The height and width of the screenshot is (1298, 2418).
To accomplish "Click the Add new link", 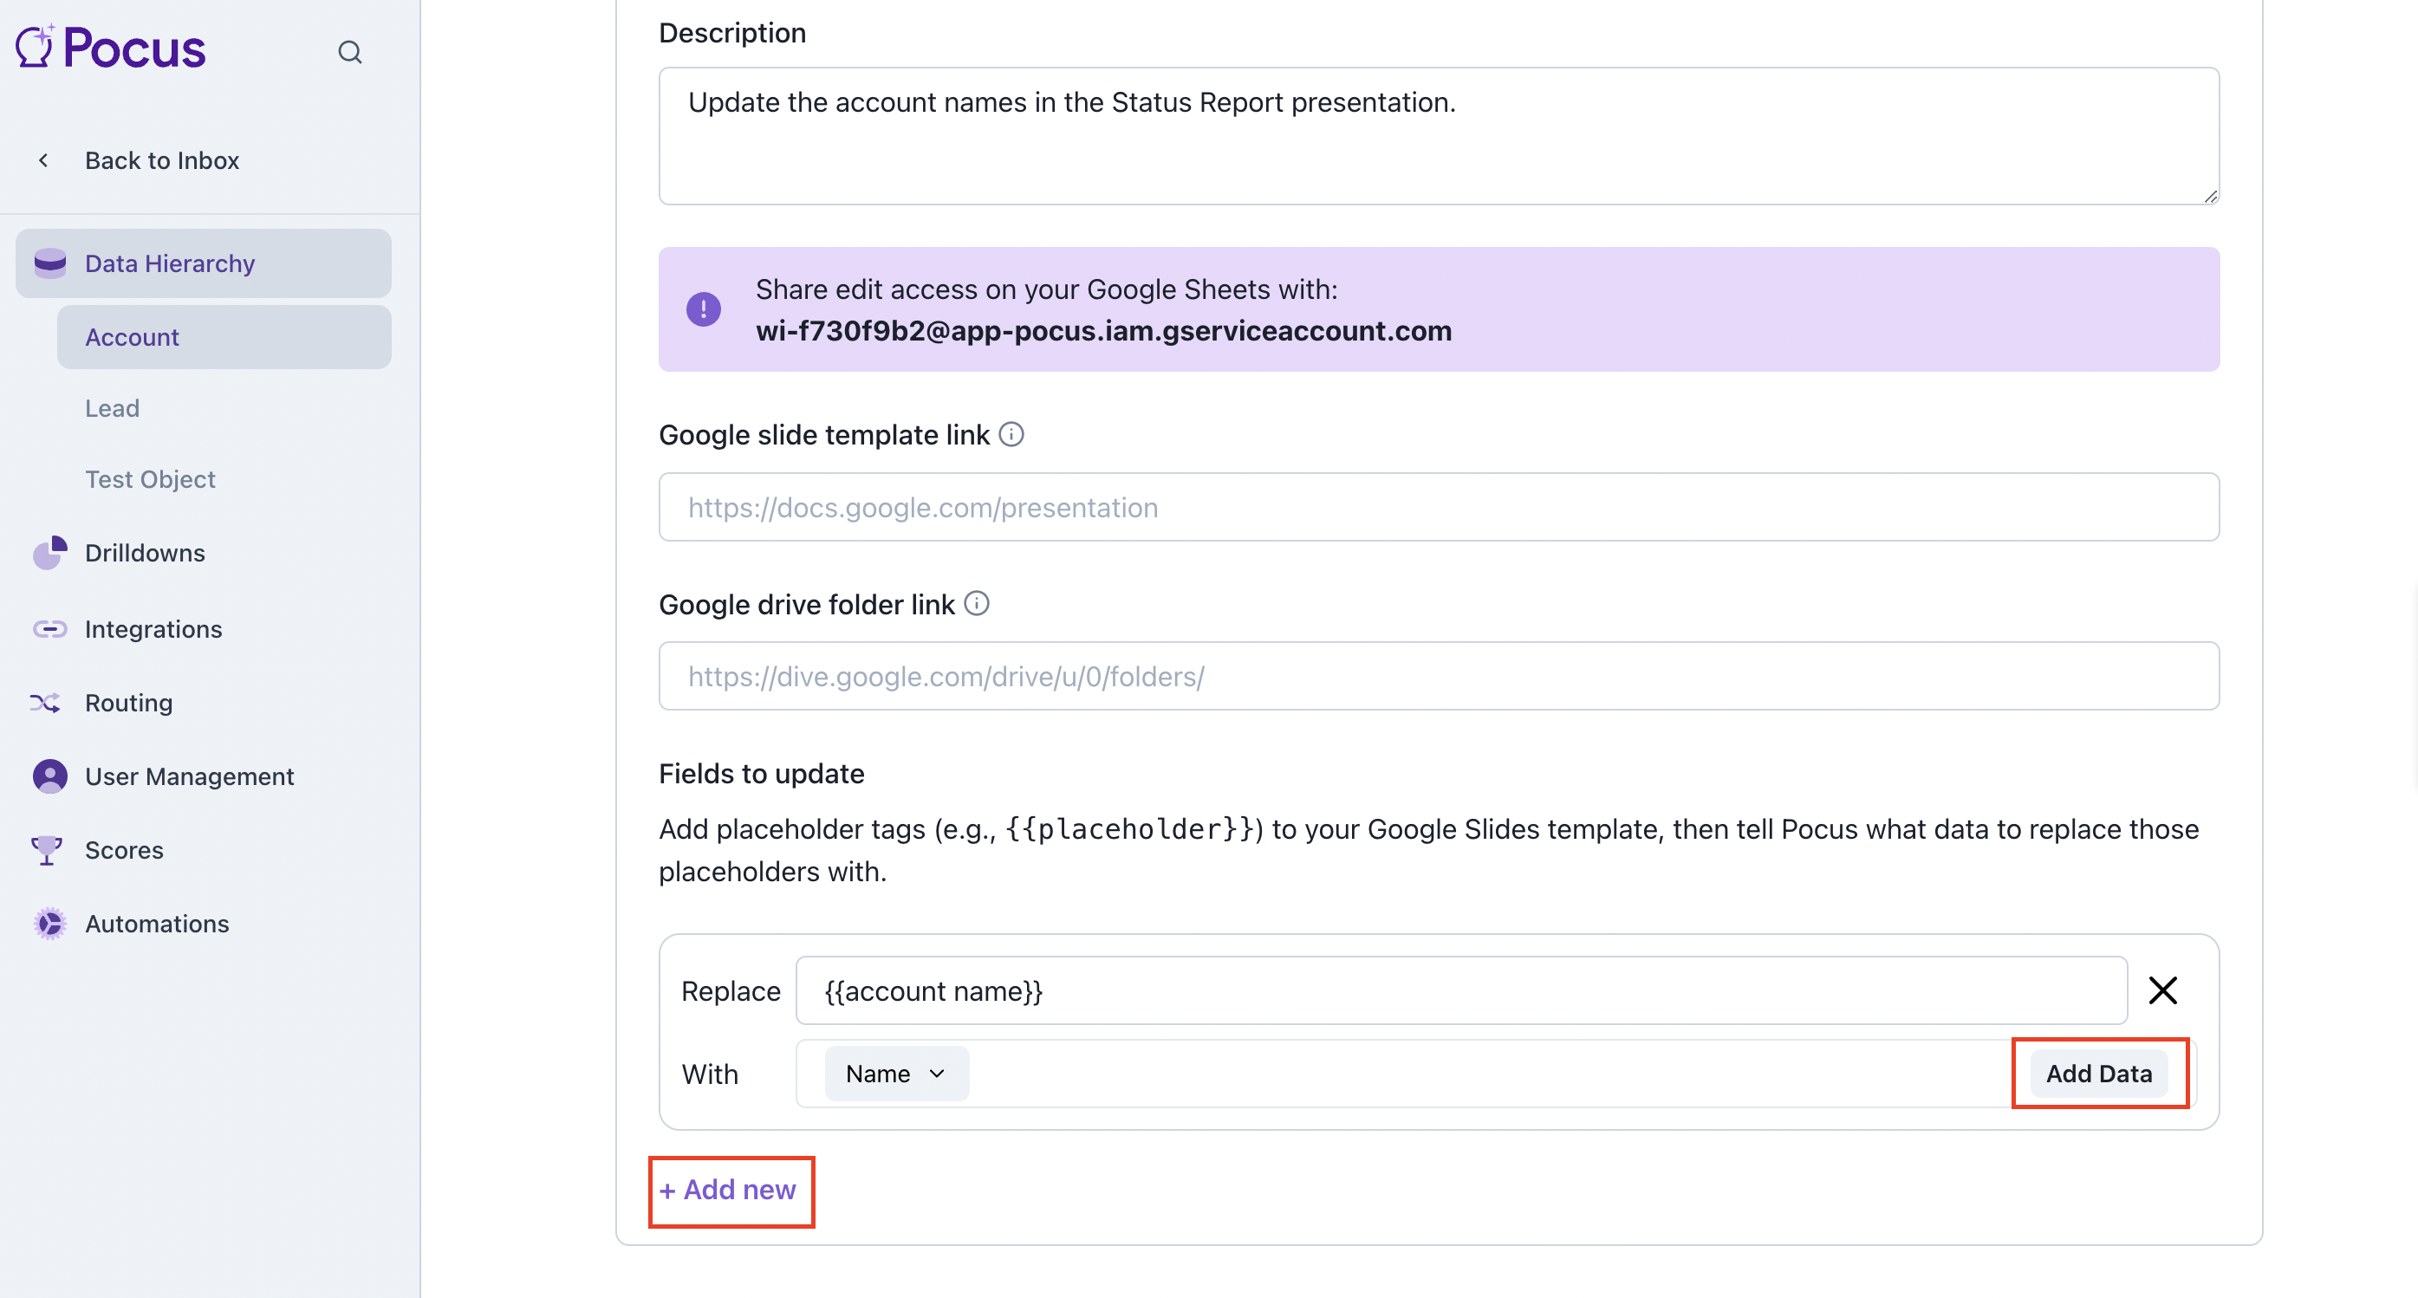I will 728,1190.
